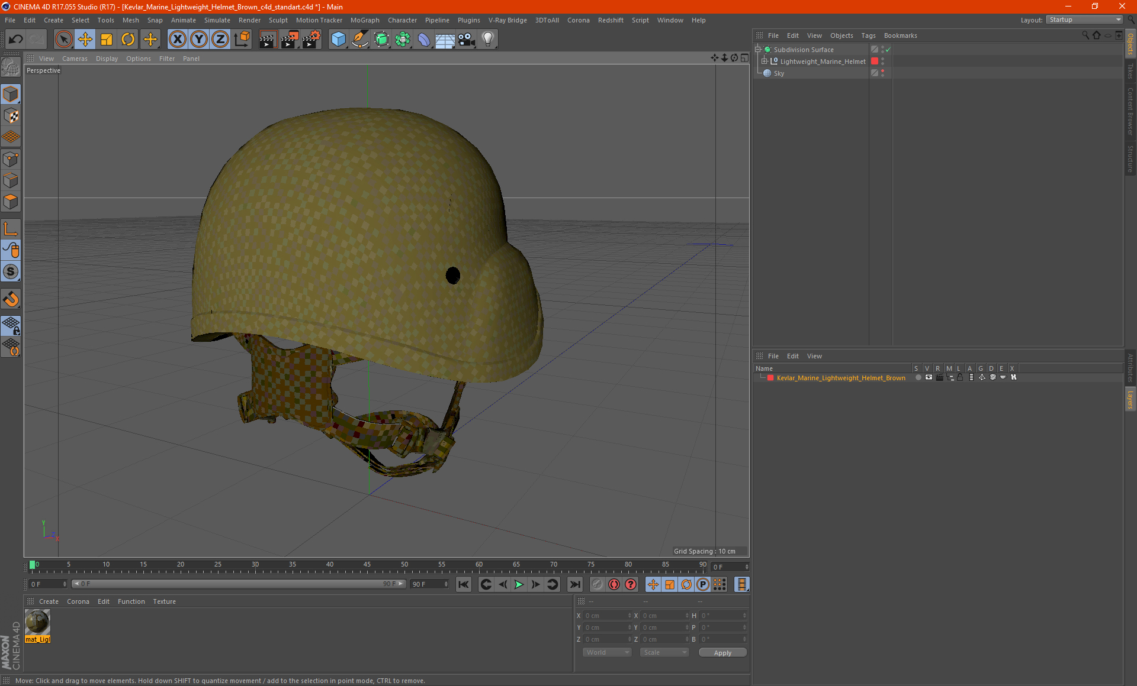Image resolution: width=1137 pixels, height=686 pixels.
Task: Switch to Polygons mode
Action: pyautogui.click(x=11, y=201)
